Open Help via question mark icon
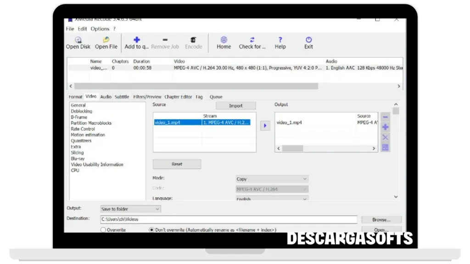 click(x=280, y=40)
